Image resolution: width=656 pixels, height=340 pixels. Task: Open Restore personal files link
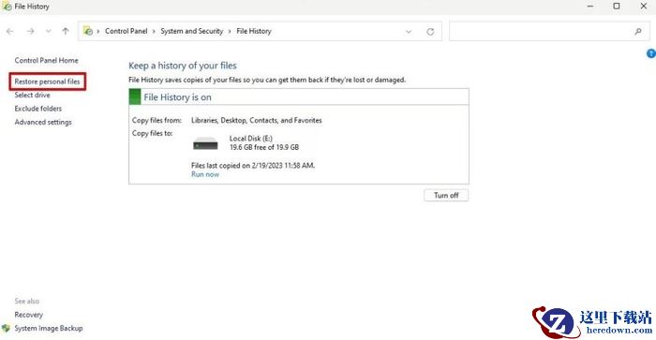(47, 81)
